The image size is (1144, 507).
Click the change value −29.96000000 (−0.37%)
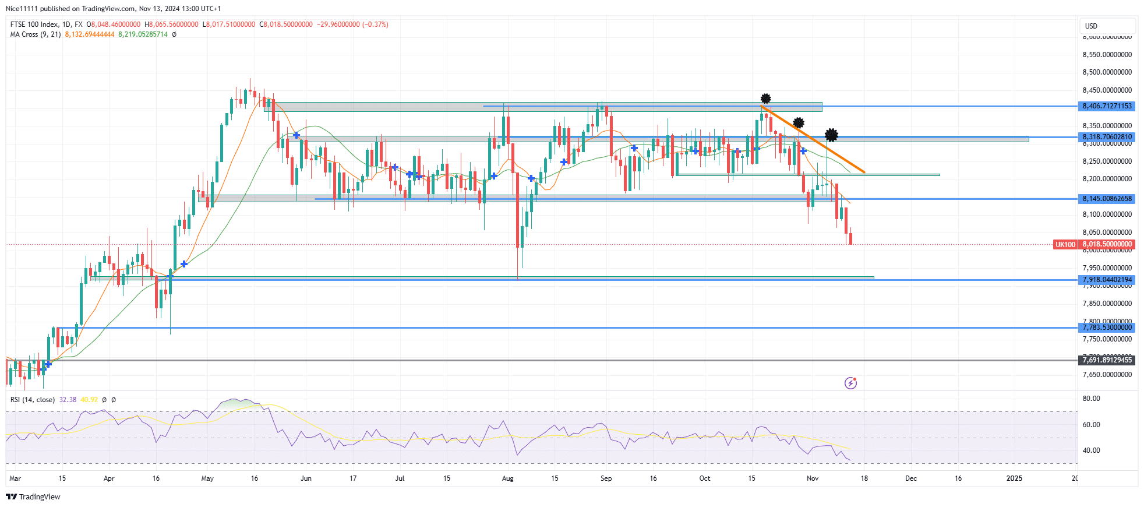352,24
